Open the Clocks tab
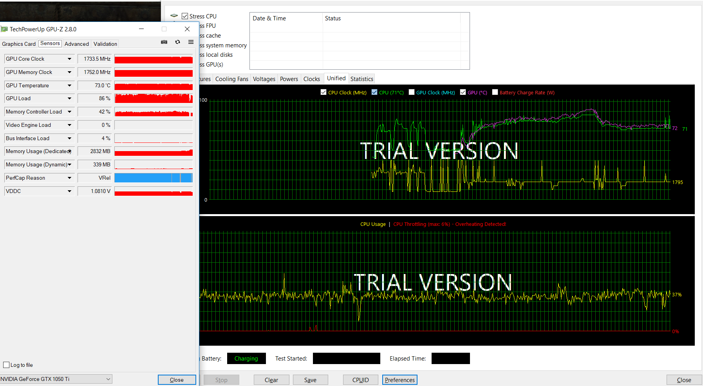This screenshot has height=386, width=703. coord(312,79)
